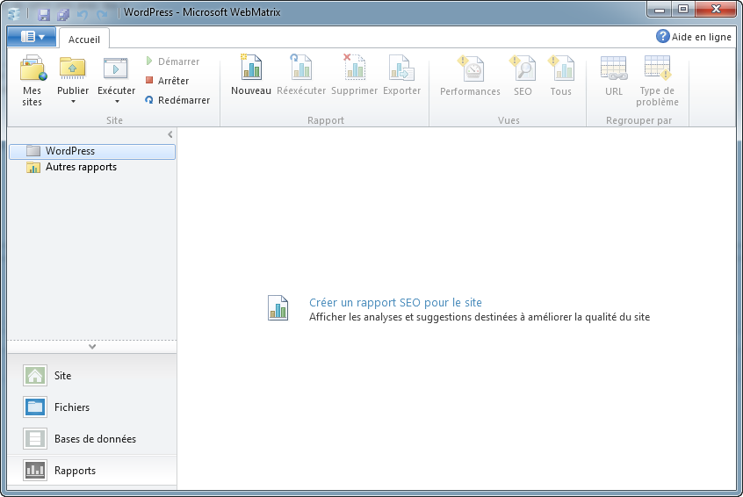
Task: Click the Undo icon in title bar
Action: click(x=83, y=14)
